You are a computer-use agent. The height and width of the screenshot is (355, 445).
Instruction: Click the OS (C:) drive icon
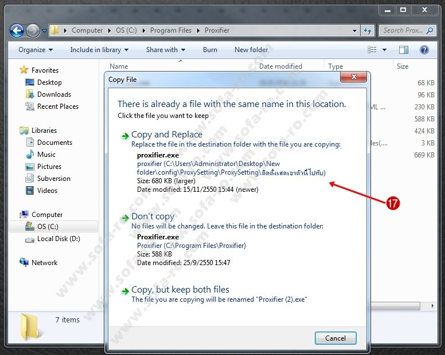29,226
